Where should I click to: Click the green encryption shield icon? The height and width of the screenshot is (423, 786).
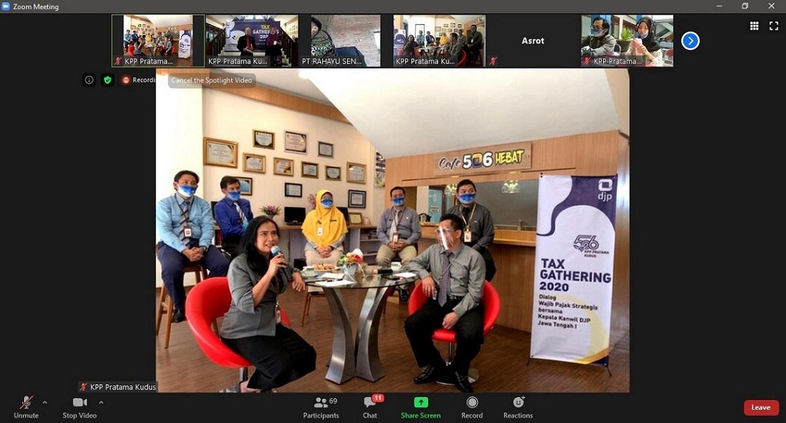click(x=107, y=80)
